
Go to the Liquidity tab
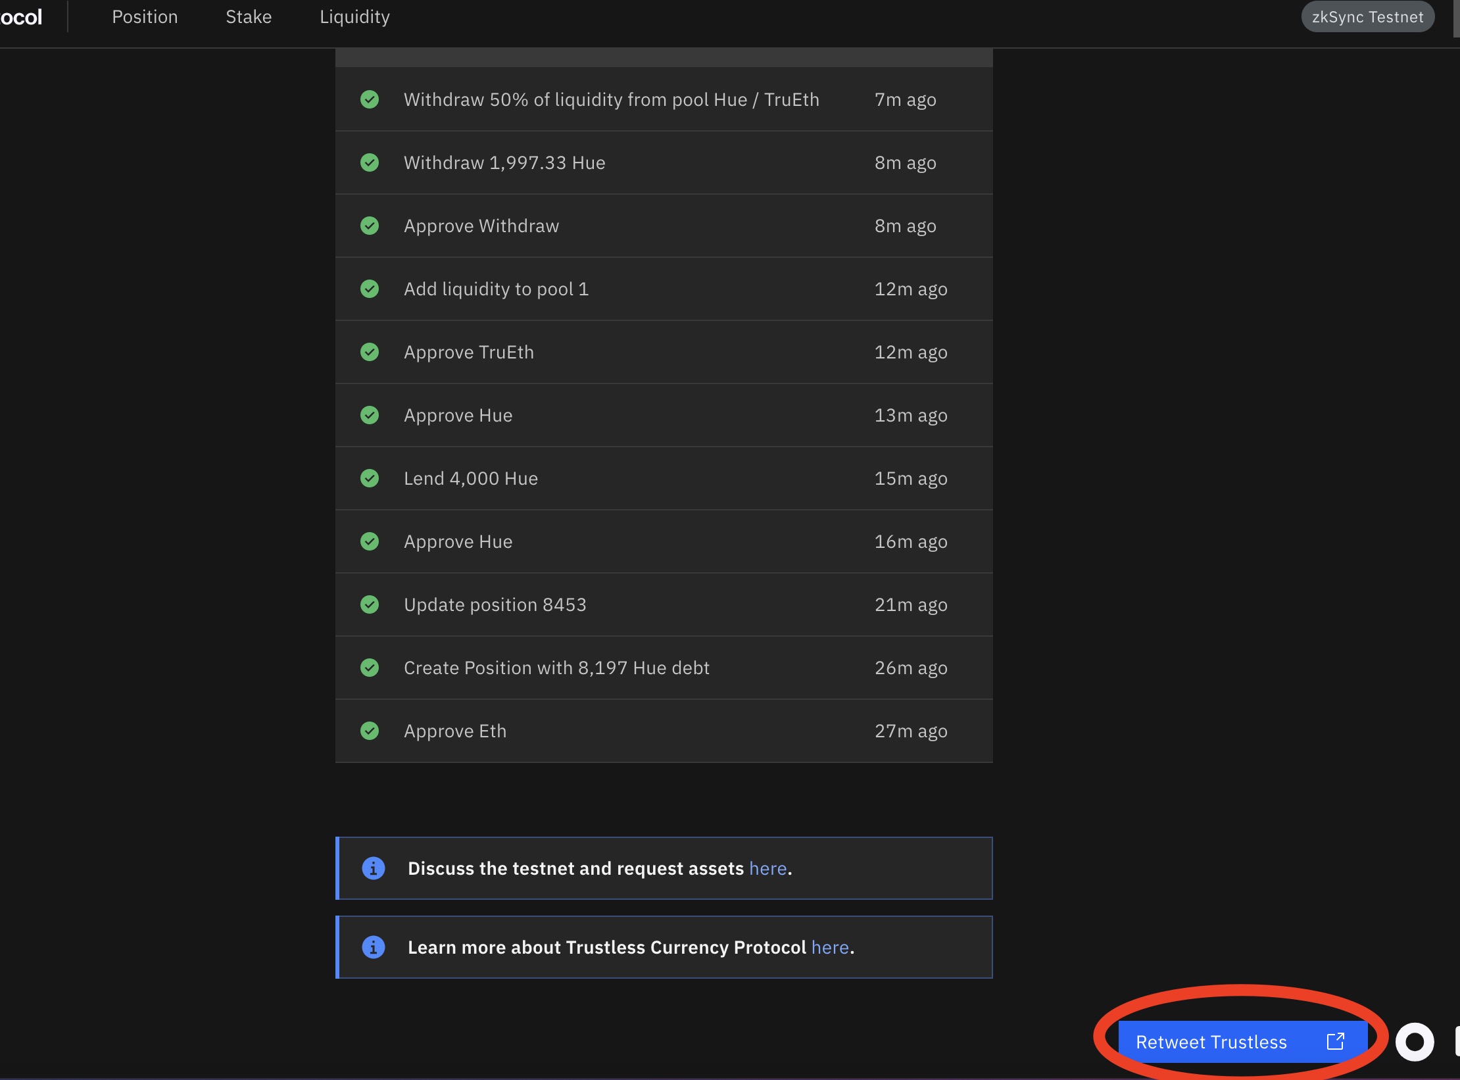[354, 17]
